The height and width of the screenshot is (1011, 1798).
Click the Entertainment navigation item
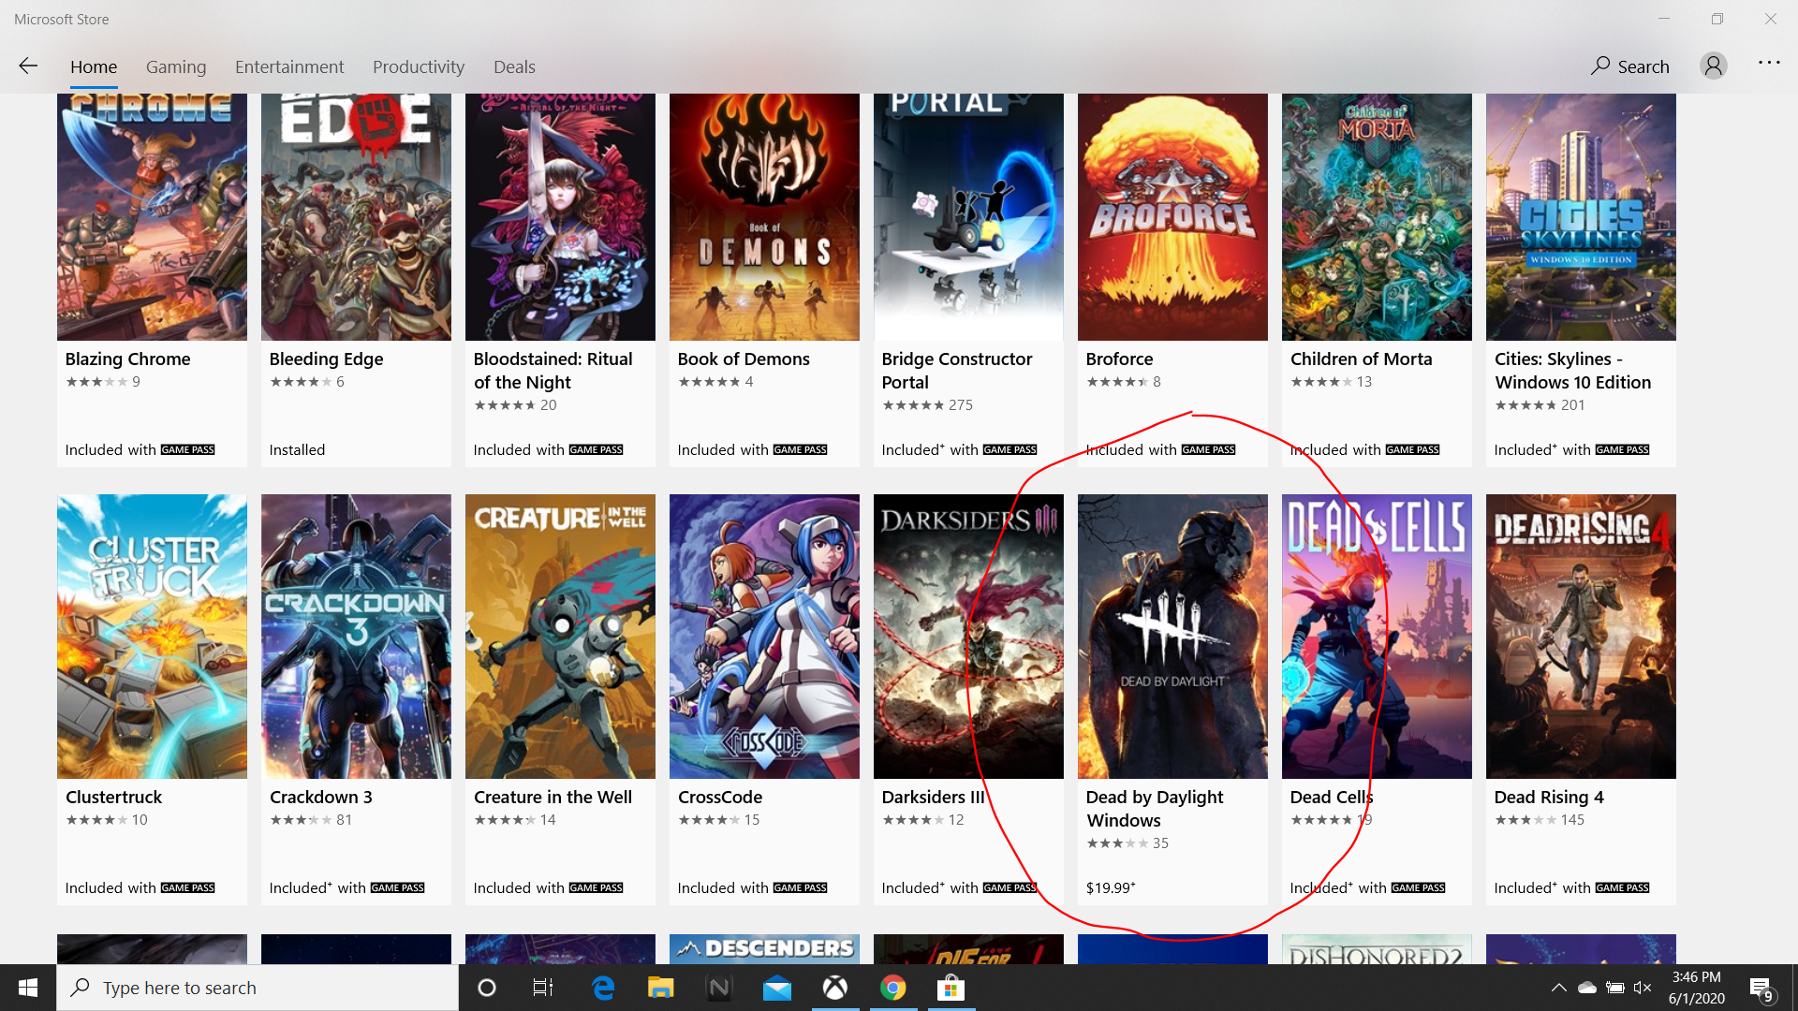289,66
